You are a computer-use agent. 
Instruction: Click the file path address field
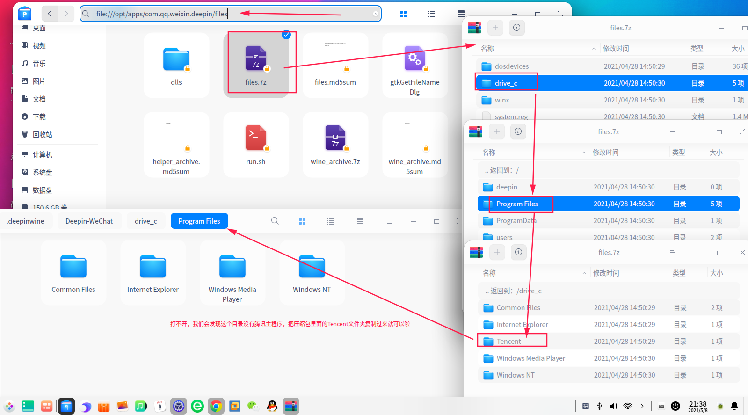click(231, 14)
